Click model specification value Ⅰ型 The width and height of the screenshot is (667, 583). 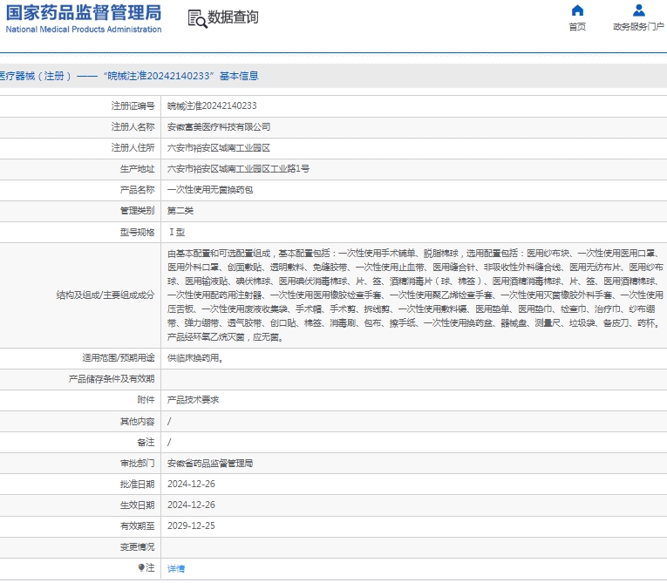tap(176, 232)
